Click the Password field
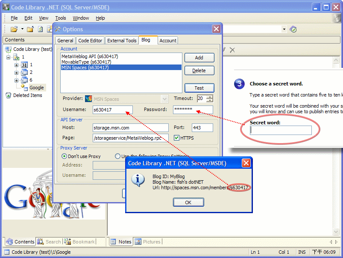 tap(193, 110)
